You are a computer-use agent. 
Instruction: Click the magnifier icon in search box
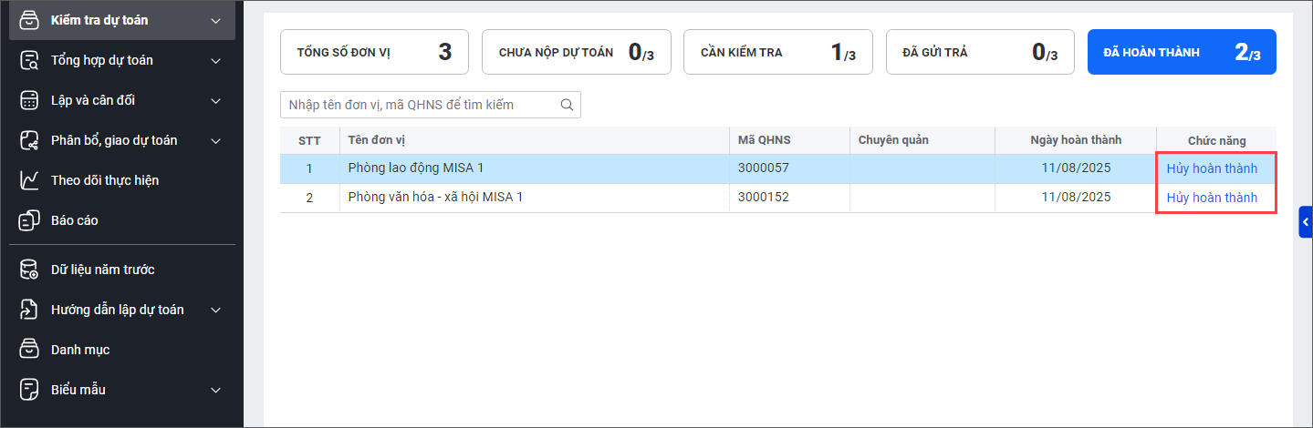tap(567, 105)
